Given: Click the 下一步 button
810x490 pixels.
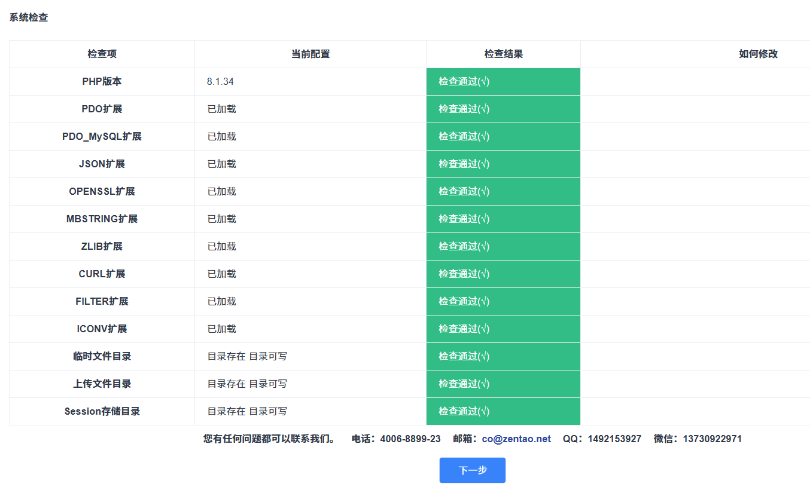Looking at the screenshot, I should tap(472, 470).
